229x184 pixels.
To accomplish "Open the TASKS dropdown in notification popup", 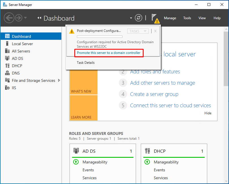I will pos(138,31).
